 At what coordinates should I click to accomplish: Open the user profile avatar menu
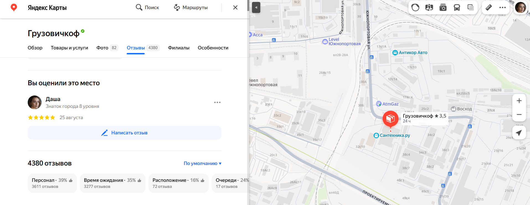click(x=520, y=7)
